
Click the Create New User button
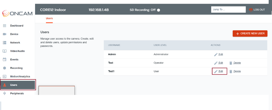point(250,34)
